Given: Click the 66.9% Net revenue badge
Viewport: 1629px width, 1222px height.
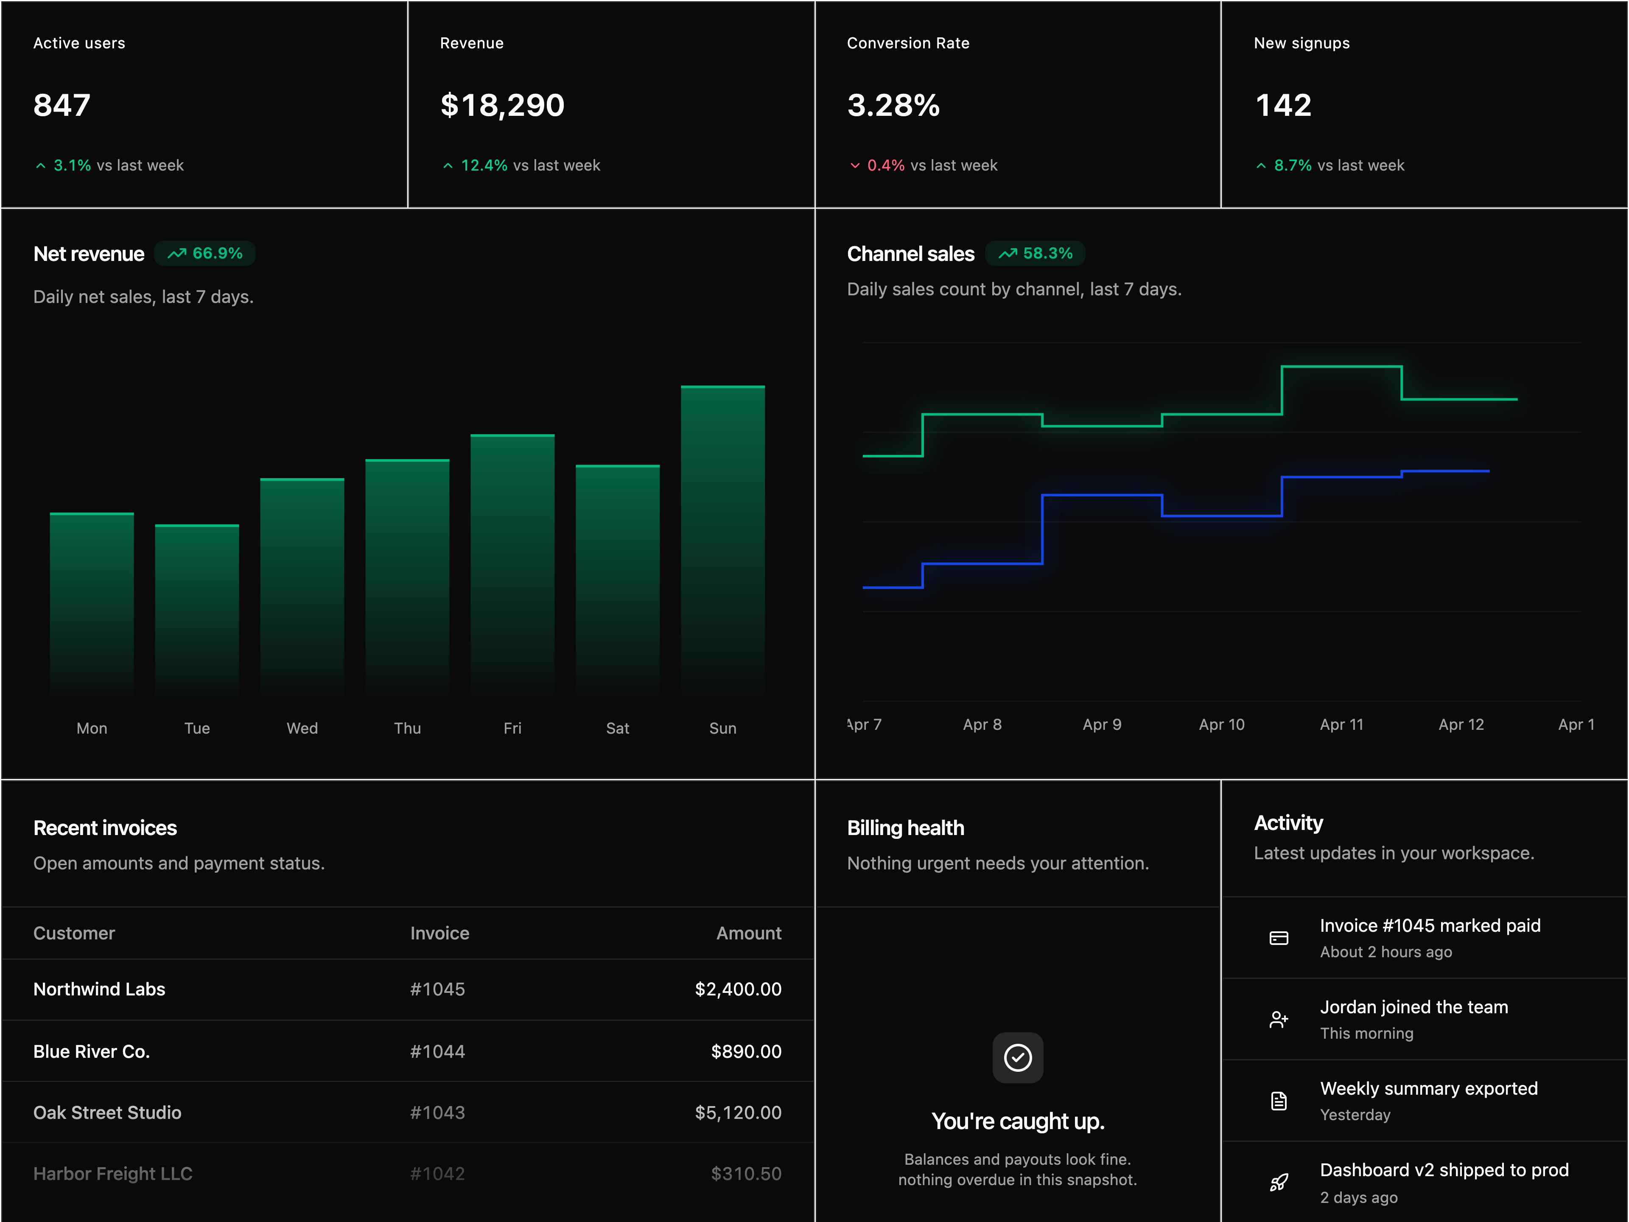Looking at the screenshot, I should [x=205, y=253].
